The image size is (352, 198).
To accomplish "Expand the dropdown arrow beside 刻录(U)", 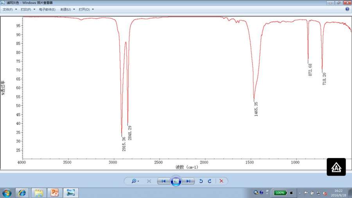I will 74,9.
